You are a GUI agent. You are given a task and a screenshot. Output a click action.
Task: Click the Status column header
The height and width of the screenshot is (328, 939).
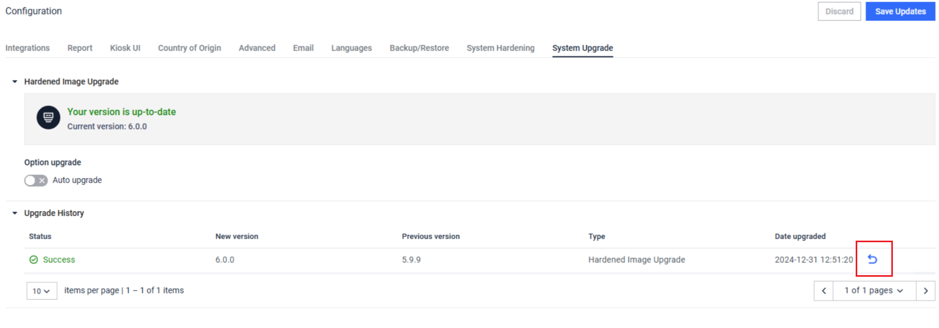pyautogui.click(x=40, y=236)
